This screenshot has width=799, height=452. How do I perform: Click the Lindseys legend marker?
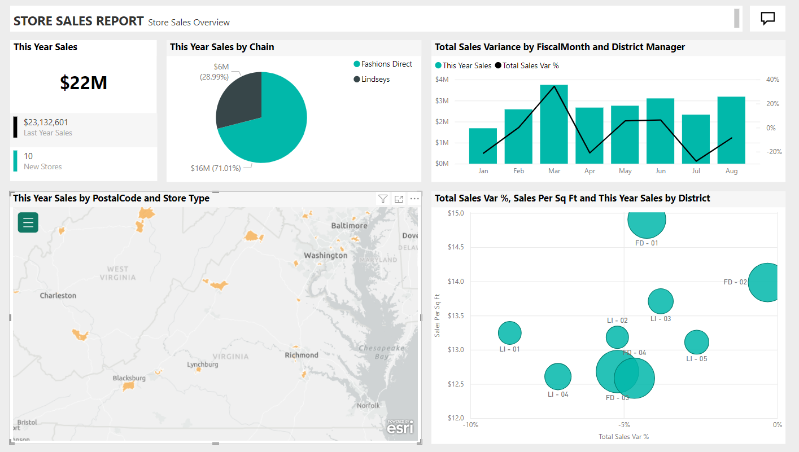pos(357,80)
